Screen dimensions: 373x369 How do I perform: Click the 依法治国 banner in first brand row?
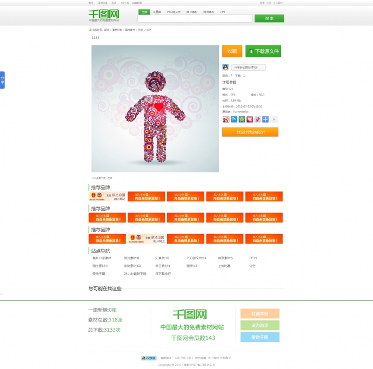[107, 197]
